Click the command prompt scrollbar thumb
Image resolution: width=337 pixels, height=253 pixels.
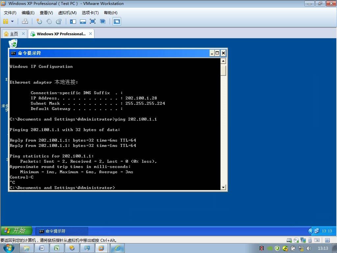223,70
